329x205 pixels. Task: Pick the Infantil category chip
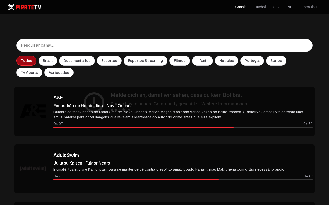click(202, 61)
